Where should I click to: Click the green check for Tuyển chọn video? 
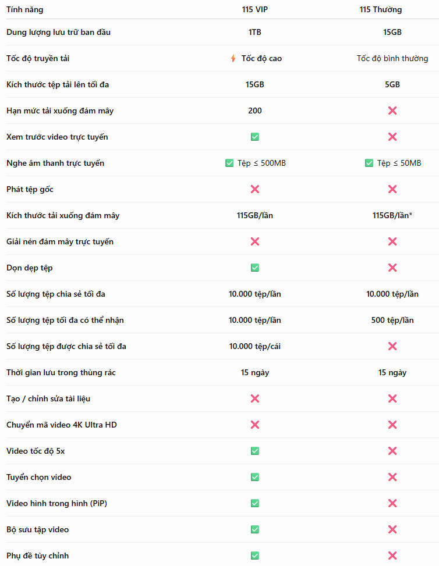tap(255, 477)
